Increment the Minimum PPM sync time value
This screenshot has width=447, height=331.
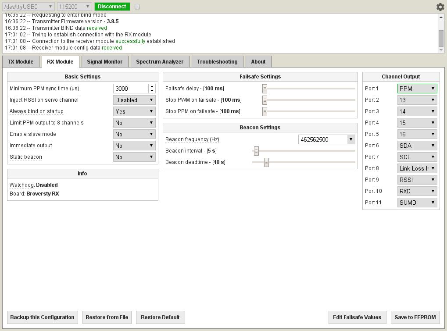152,86
